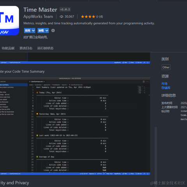Click the Metrics, insights extension description text
The width and height of the screenshot is (187, 187).
89,23
